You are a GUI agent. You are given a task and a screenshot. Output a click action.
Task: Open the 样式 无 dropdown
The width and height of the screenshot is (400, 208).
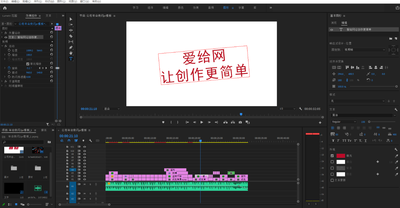[x=358, y=101]
